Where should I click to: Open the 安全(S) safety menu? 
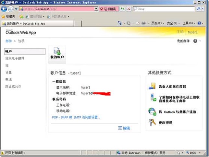173,23
